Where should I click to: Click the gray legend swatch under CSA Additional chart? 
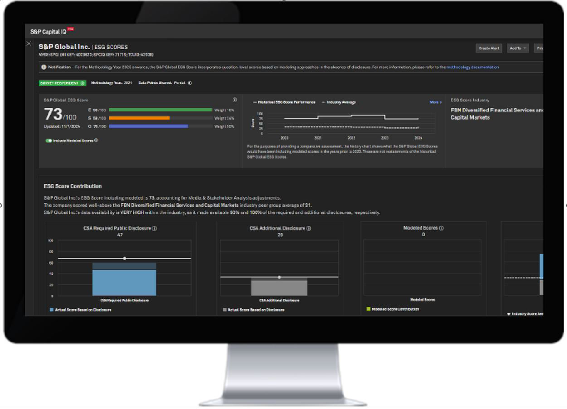[x=224, y=310]
